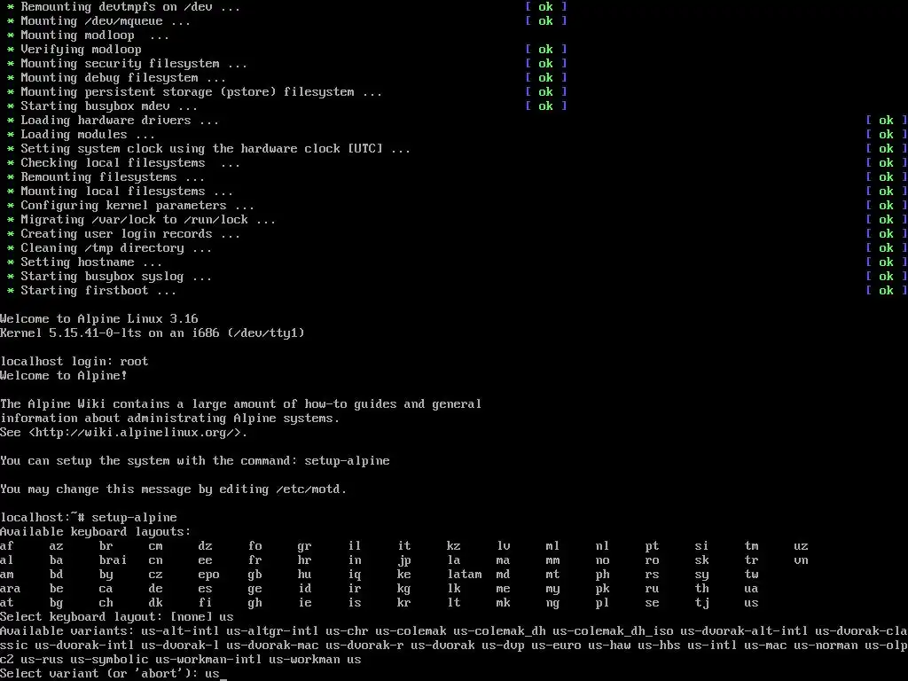Image resolution: width=908 pixels, height=681 pixels.
Task: Click variant 'us-chr'
Action: [x=347, y=631]
